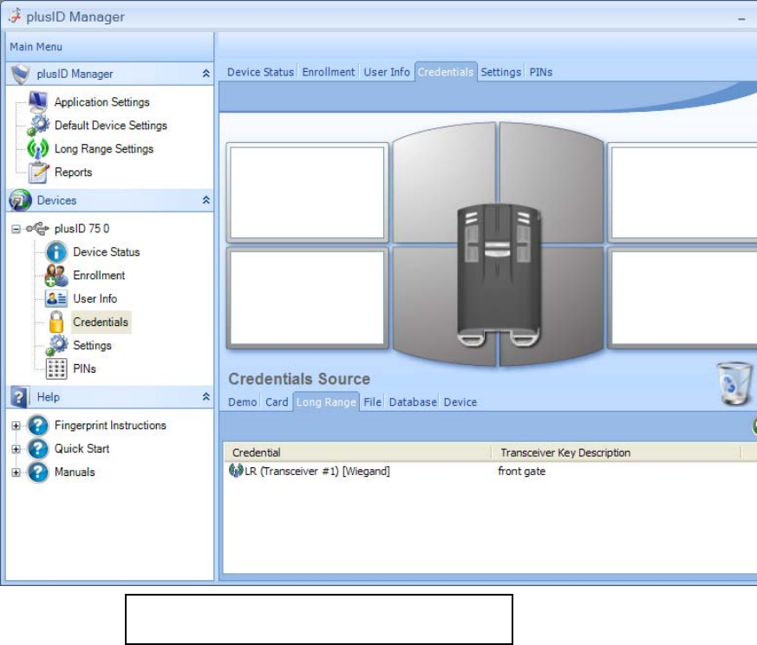Collapse the plusID 75 0 tree node

[x=16, y=229]
